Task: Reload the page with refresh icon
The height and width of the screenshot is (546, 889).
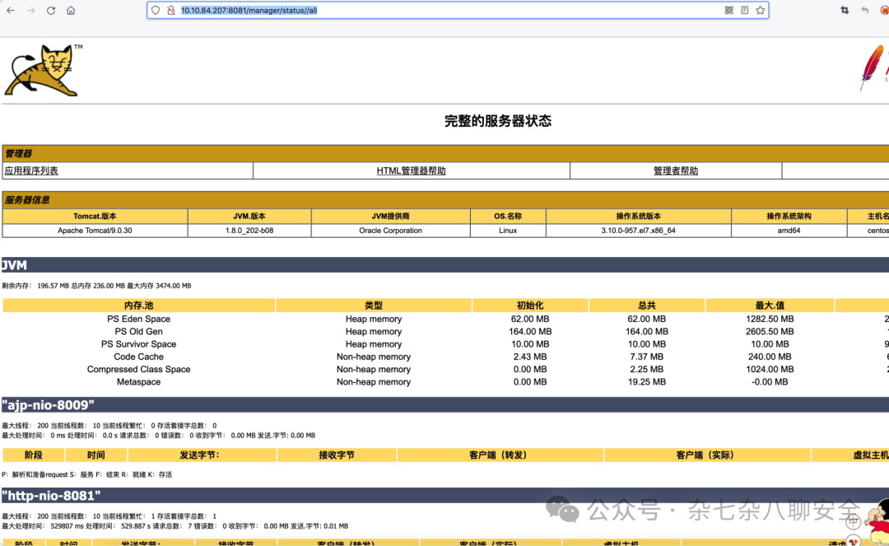Action: pyautogui.click(x=51, y=10)
